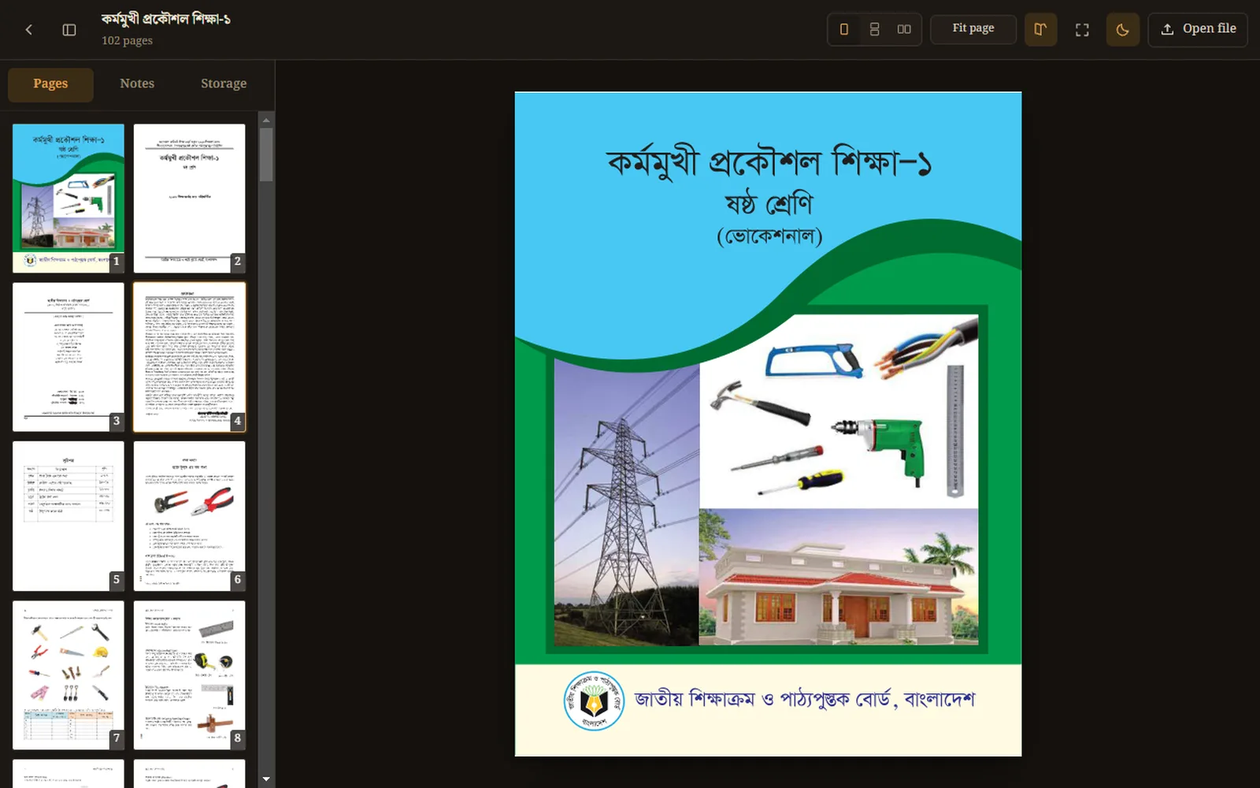
Task: Toggle the sidebar panel icon
Action: click(69, 30)
